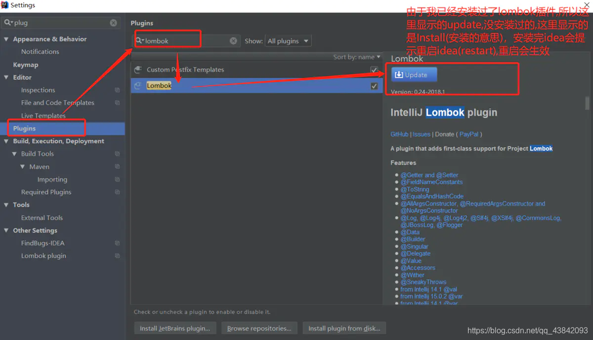Click into the settings search field
Image resolution: width=593 pixels, height=340 pixels.
(x=62, y=23)
